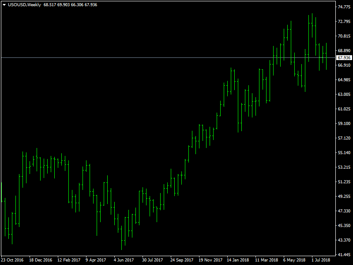This screenshot has width=353, height=265.
Task: Click the 19 Nov 2017 date label
Action: (x=210, y=260)
